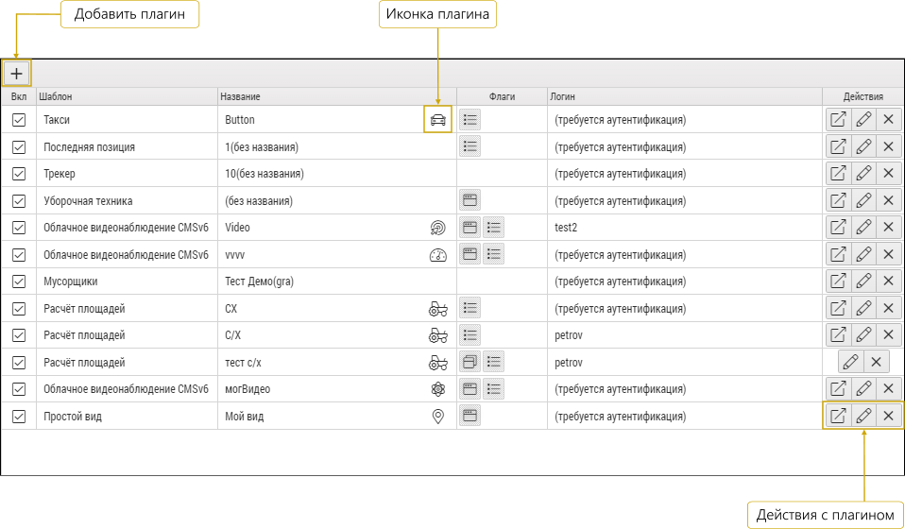Add a new plugin with the plus button

[x=17, y=74]
